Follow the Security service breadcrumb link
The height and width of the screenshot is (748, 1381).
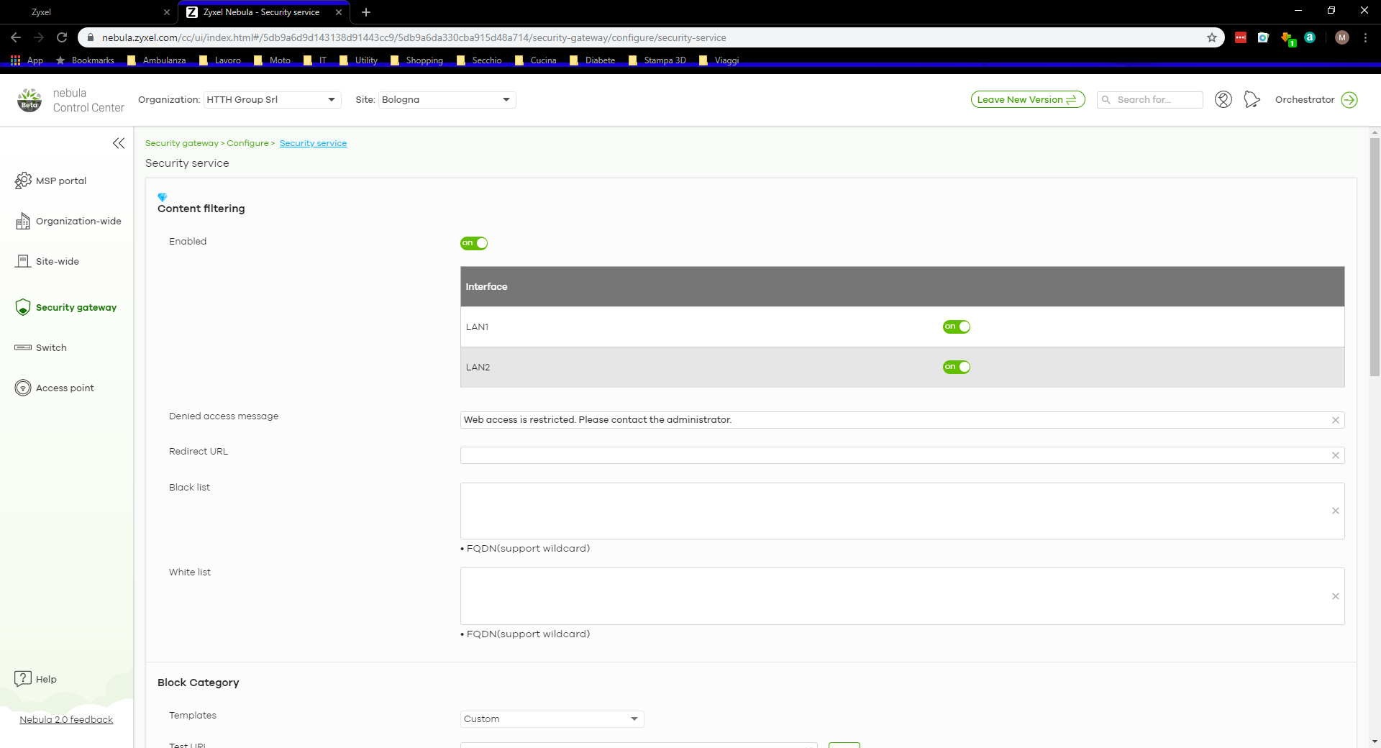(x=313, y=143)
